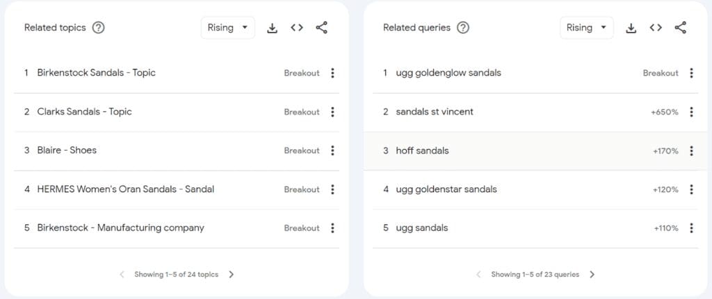Viewport: 712px width, 299px height.
Task: Open the Clarks Sandals topic
Action: (84, 112)
